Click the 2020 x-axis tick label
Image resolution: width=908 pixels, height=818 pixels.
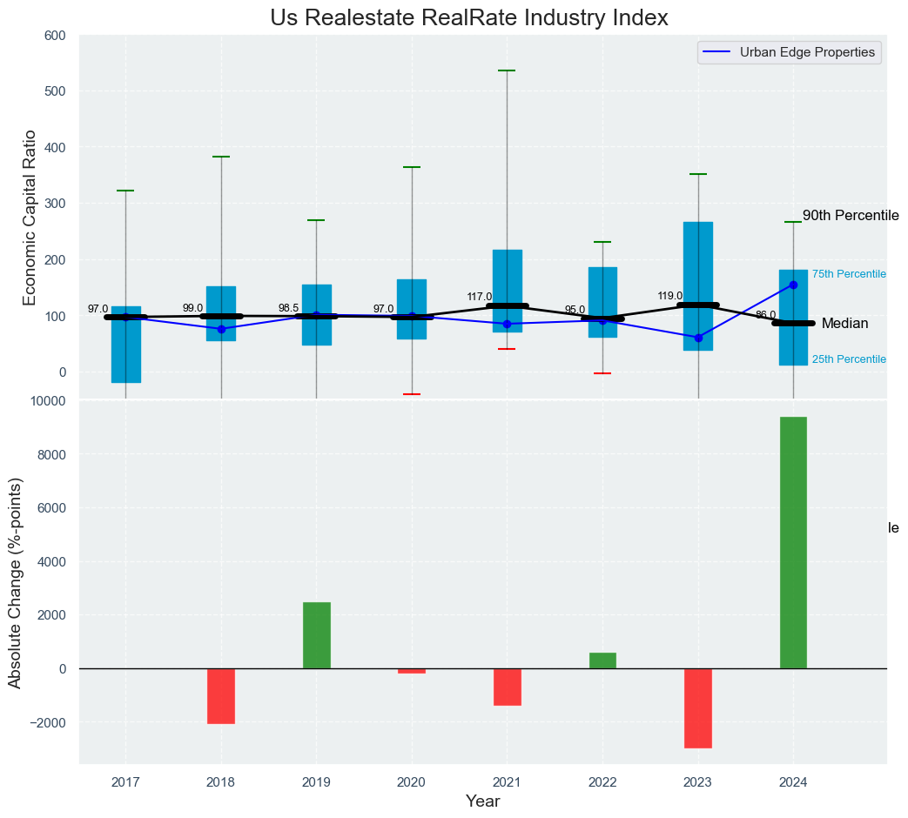411,782
